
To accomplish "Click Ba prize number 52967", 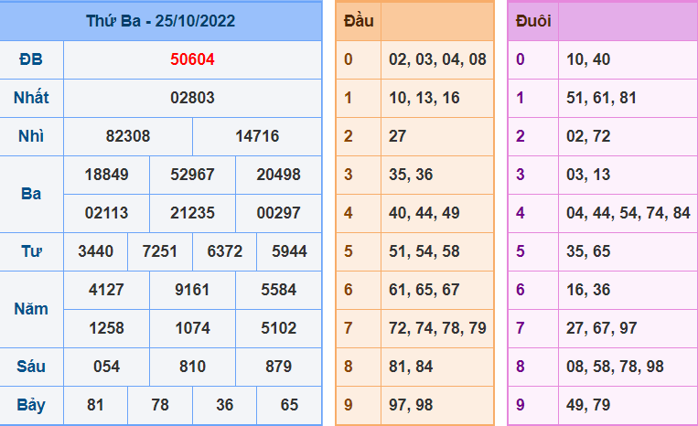I will click(192, 175).
